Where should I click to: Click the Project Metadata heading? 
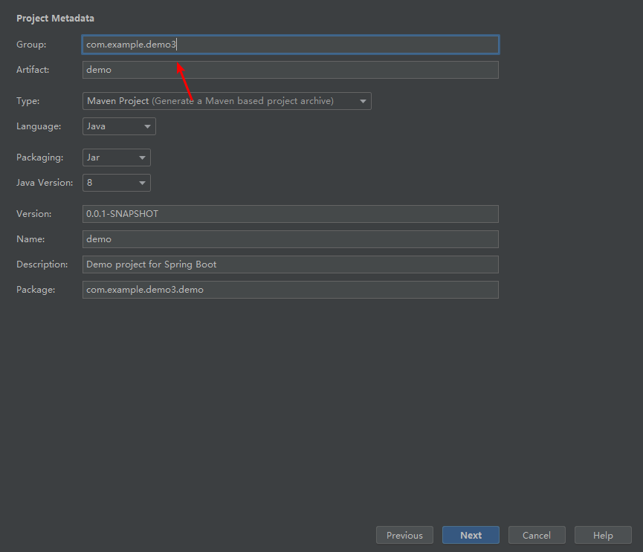55,18
